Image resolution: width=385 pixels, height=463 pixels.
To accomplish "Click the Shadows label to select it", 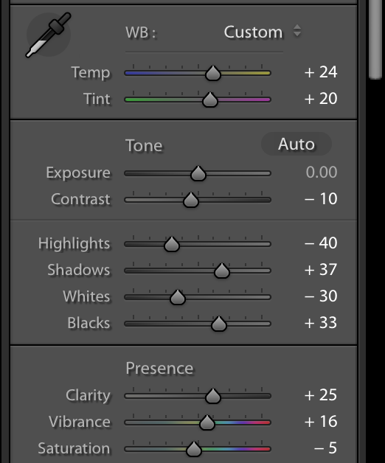I will click(x=79, y=270).
